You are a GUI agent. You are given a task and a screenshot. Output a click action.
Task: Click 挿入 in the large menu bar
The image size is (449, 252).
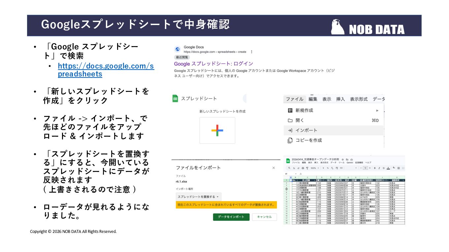click(340, 99)
